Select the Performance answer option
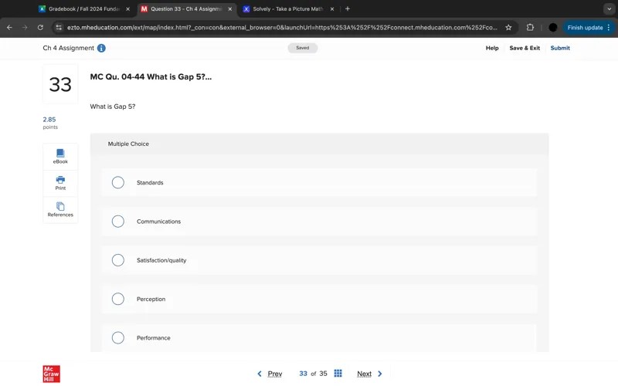Image resolution: width=618 pixels, height=386 pixels. (x=319, y=338)
